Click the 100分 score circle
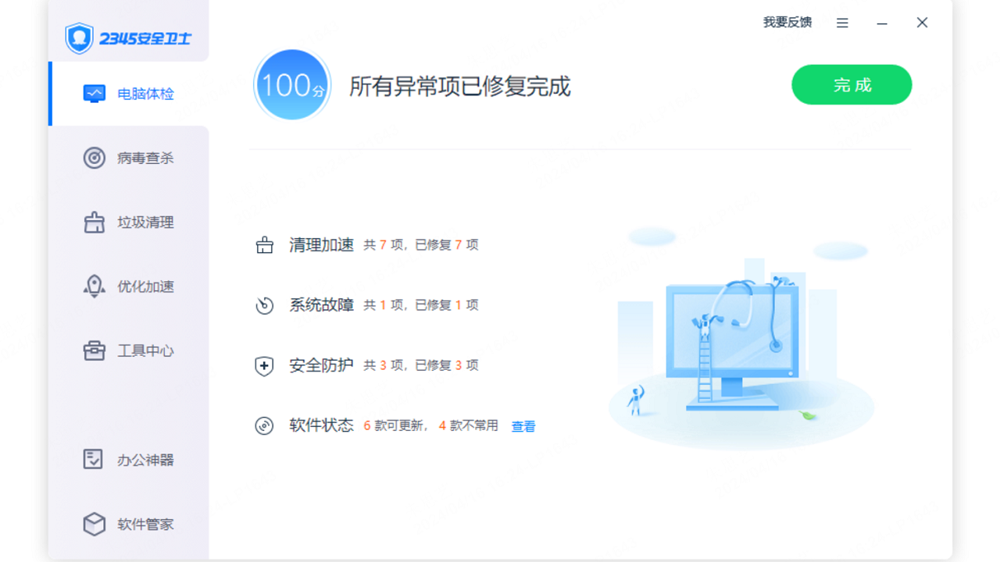This screenshot has width=1000, height=562. [x=291, y=84]
